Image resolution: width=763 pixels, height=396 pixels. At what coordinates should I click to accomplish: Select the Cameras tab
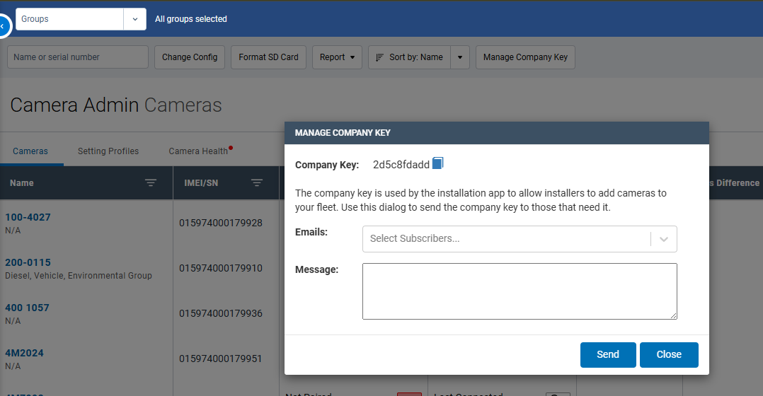30,151
